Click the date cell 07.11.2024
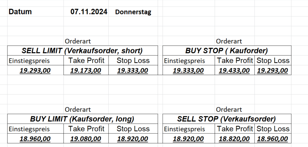The width and height of the screenshot is (308, 147). (89, 12)
